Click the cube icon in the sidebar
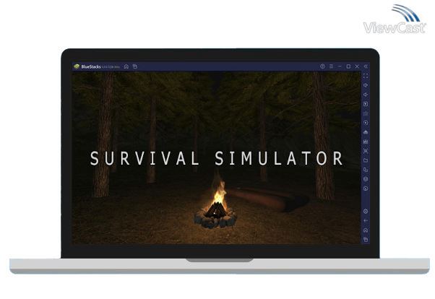 366,179
